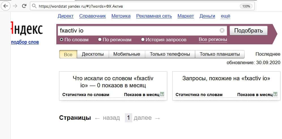Open the Рекламная сеть link
Screen dimensions: 282x139
[x=154, y=16]
